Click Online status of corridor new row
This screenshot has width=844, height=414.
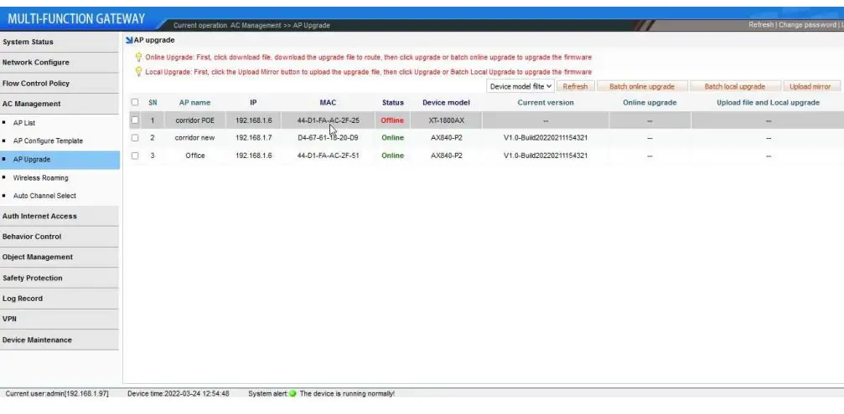[392, 138]
